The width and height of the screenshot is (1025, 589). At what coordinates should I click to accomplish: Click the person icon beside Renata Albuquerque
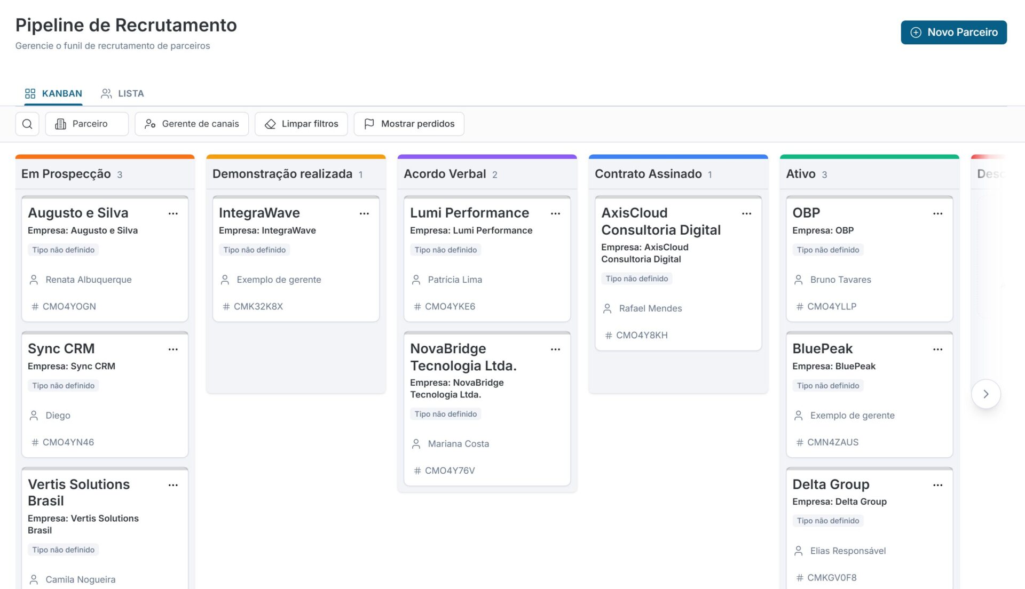point(34,280)
